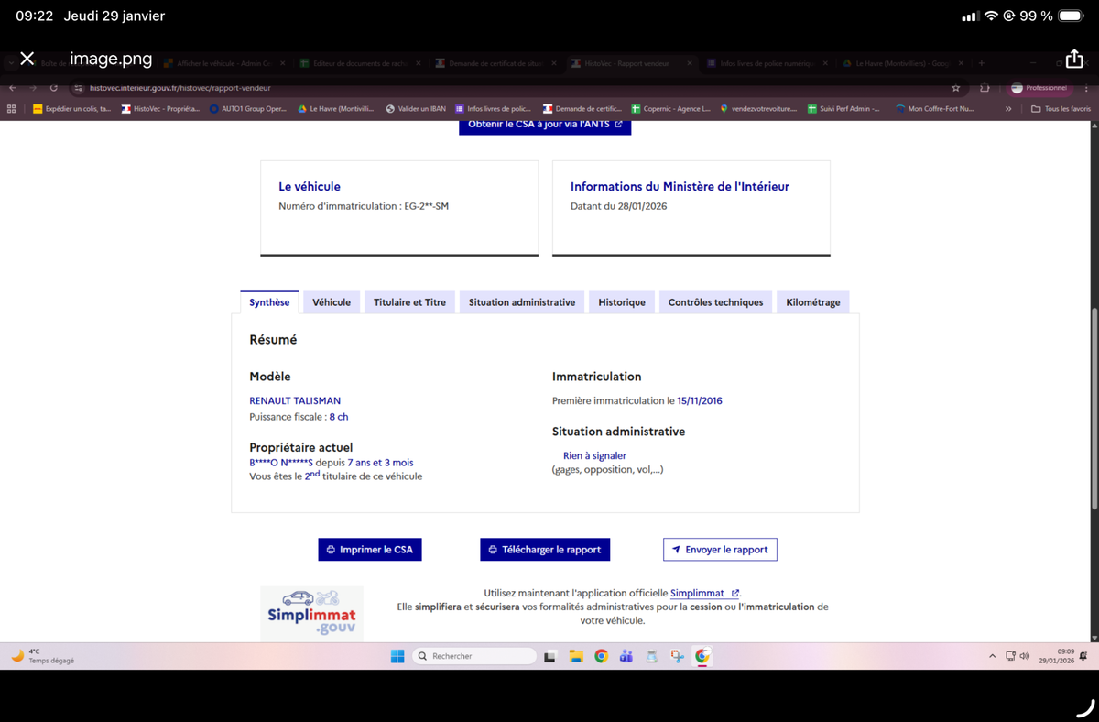The width and height of the screenshot is (1099, 722).
Task: Select the Kilométrage tab
Action: click(812, 302)
